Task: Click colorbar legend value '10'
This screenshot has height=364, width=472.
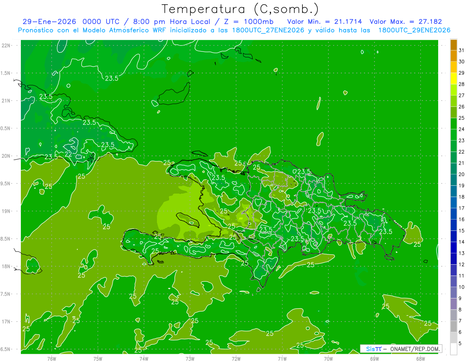Action: point(462,287)
